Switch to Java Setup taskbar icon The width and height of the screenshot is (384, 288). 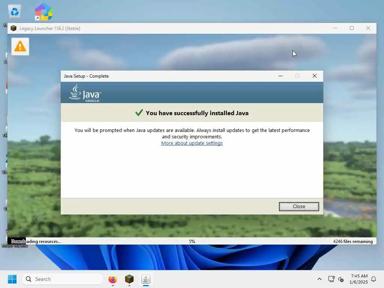pos(146,279)
